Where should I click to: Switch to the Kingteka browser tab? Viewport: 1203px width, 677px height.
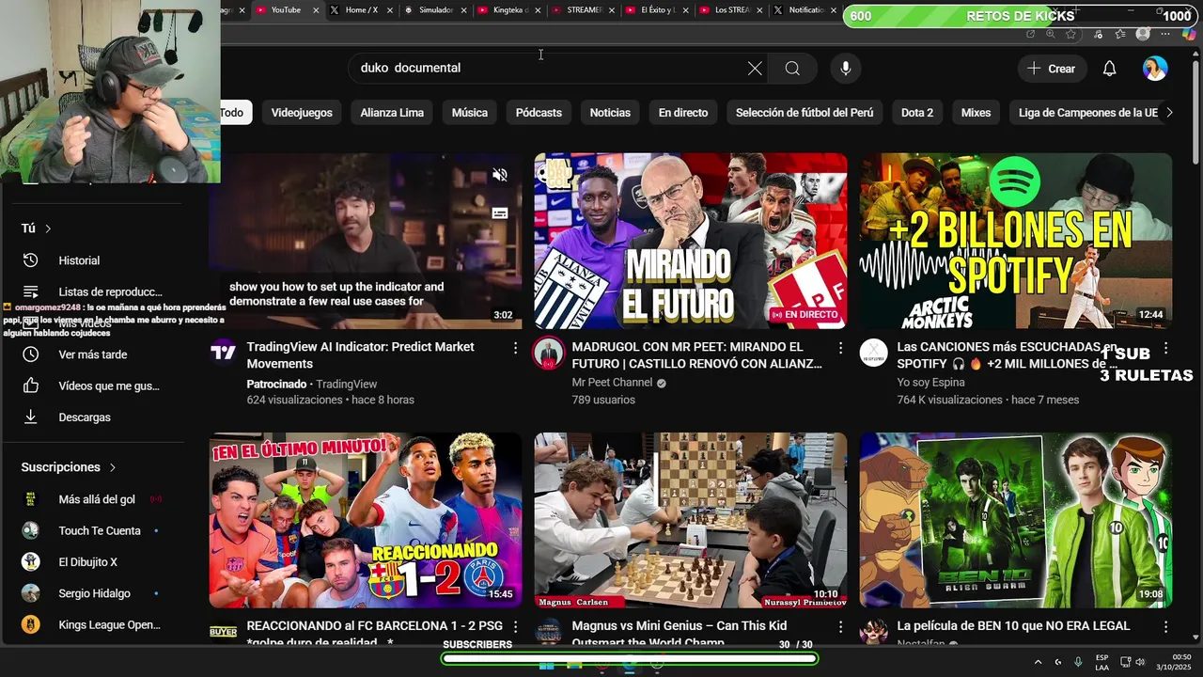[509, 10]
